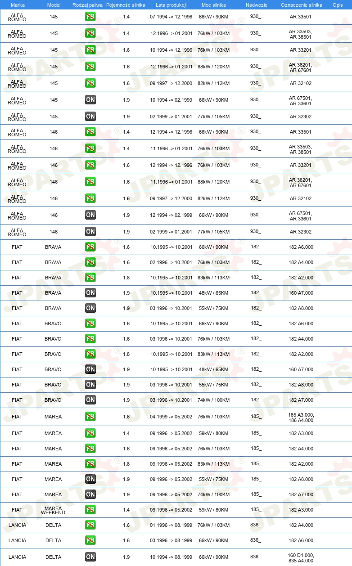This screenshot has width=352, height=566.
Task: Click ON diesel icon in Fiat Brava 48kW/65KM row
Action: coord(90,293)
